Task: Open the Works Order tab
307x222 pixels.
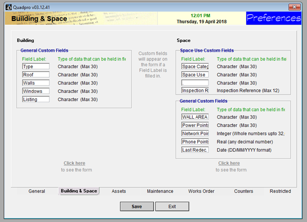Action: [201, 191]
